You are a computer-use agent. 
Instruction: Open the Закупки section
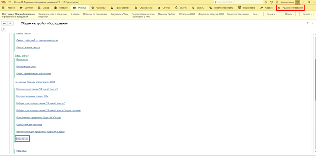pos(27,8)
